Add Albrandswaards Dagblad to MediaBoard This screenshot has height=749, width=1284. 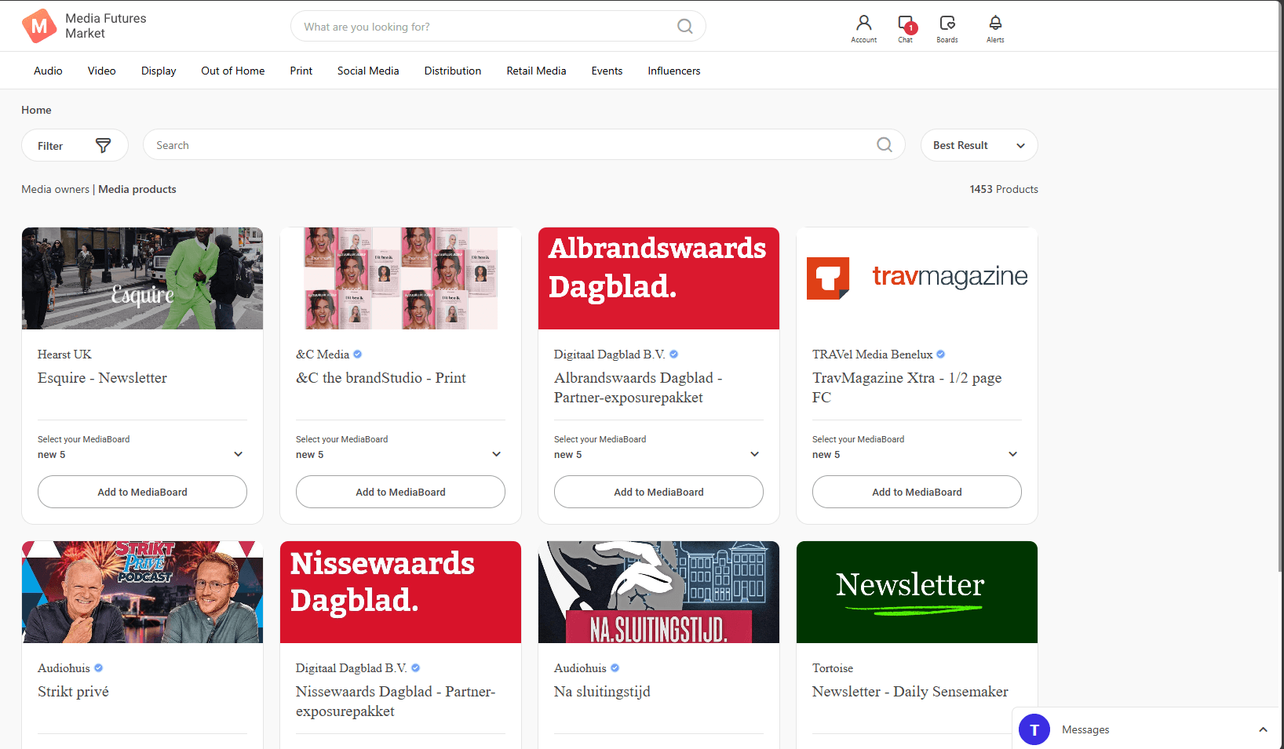pyautogui.click(x=658, y=492)
